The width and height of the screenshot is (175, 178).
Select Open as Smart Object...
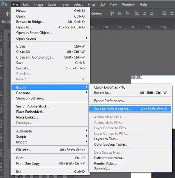tap(50, 33)
